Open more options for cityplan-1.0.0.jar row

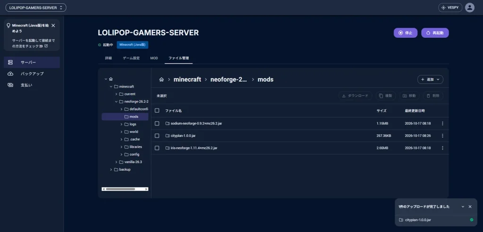pos(442,135)
